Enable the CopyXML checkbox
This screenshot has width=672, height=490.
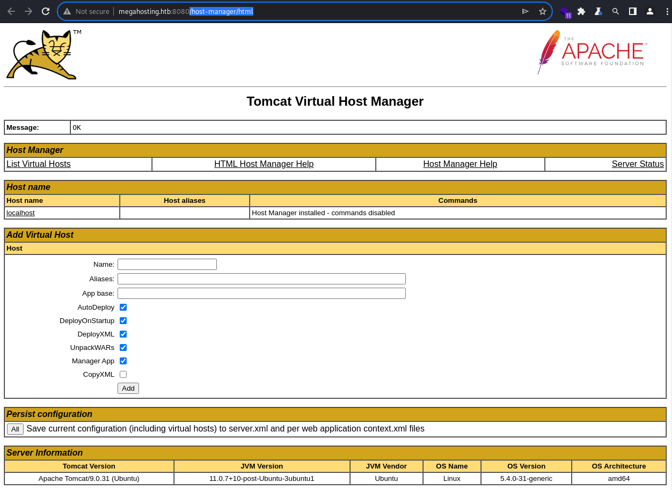coord(123,375)
